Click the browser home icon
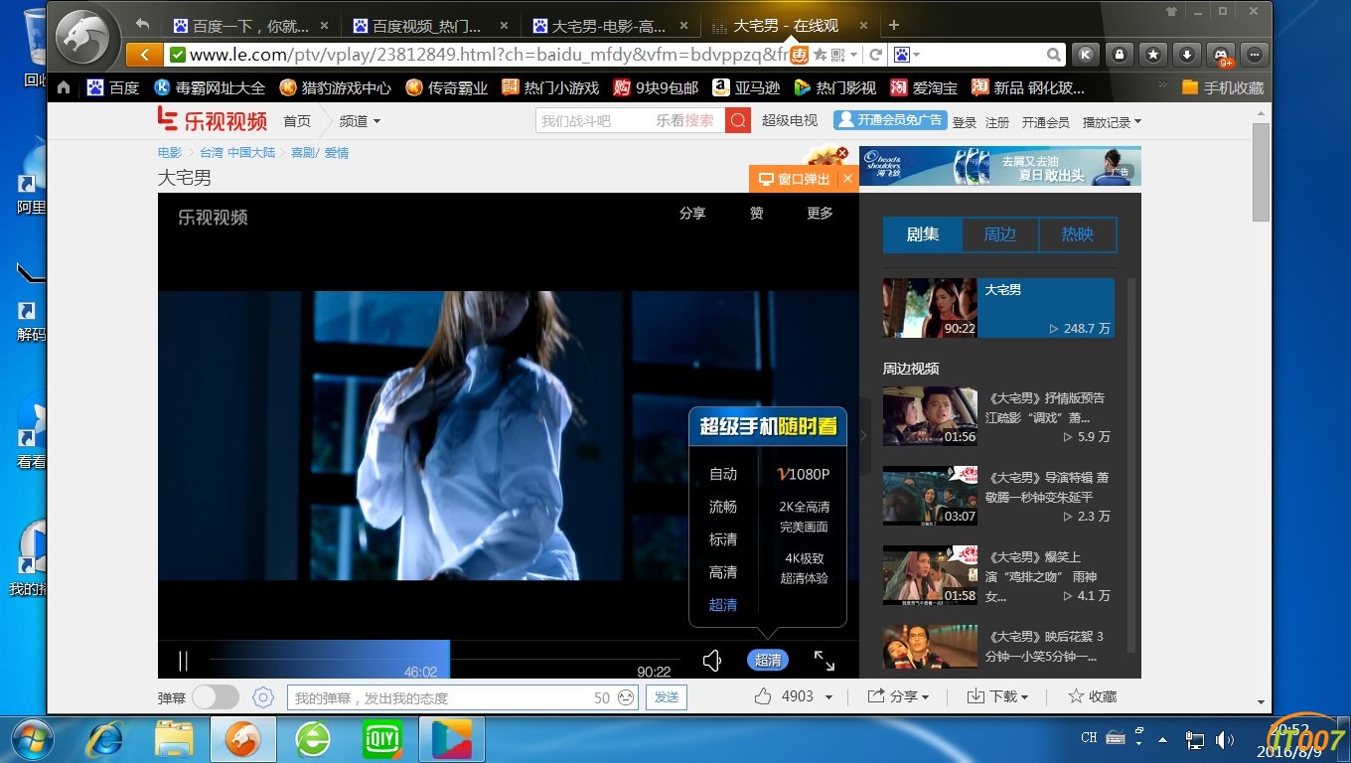Image resolution: width=1351 pixels, height=763 pixels. 64,87
